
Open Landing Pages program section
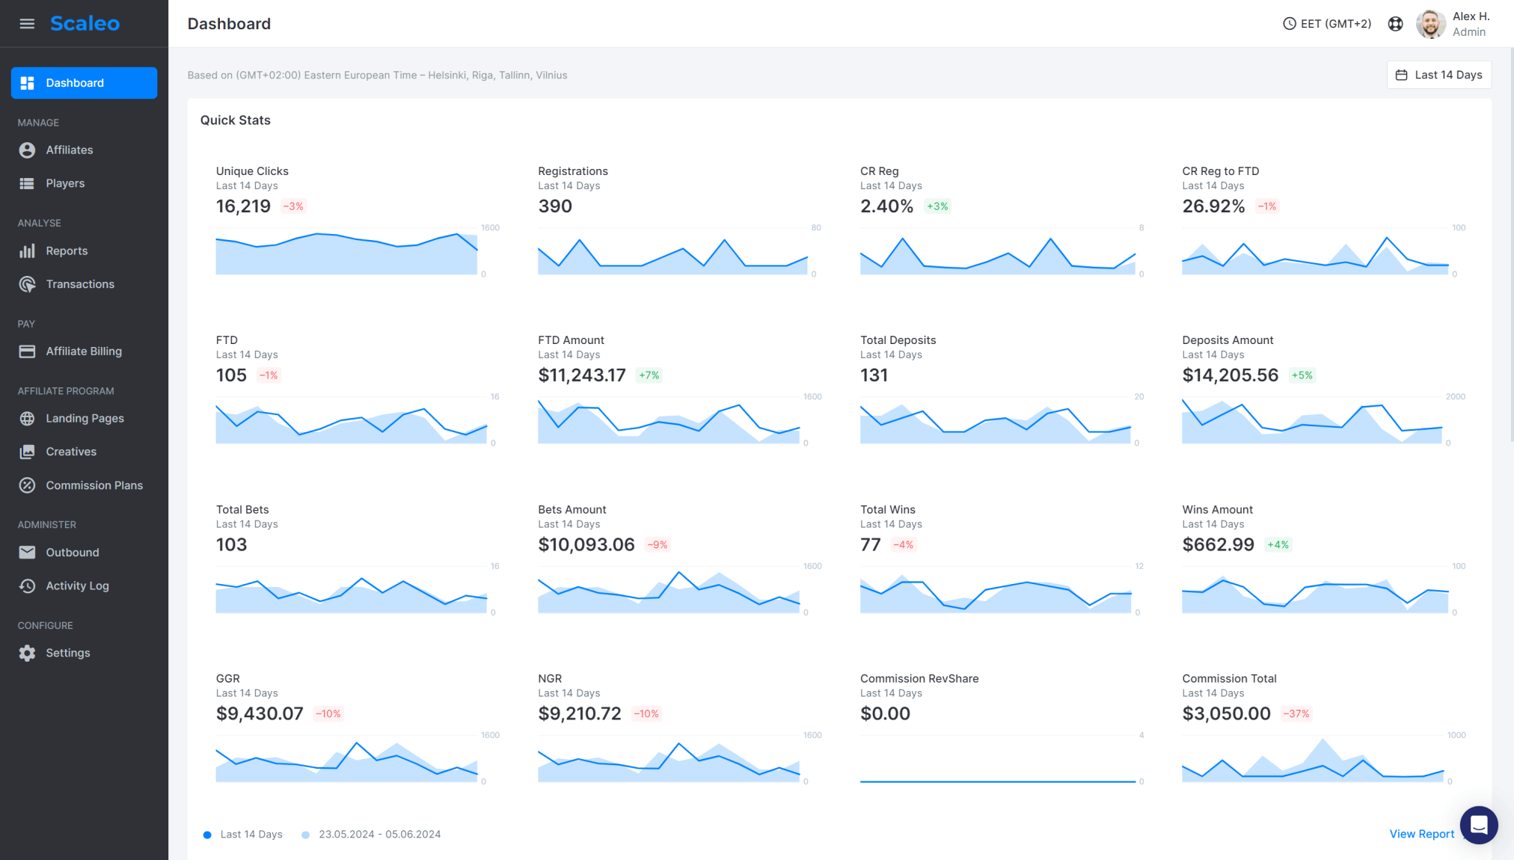[x=85, y=417]
